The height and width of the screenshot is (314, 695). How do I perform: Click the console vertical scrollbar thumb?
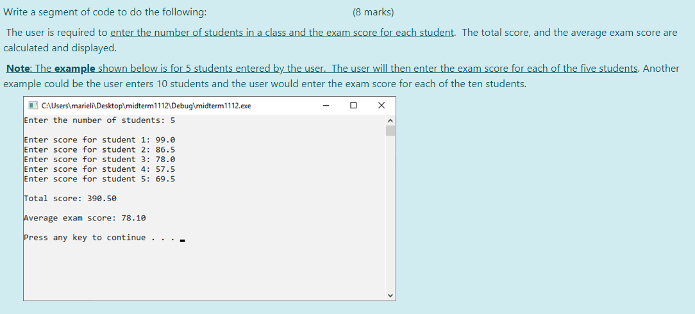coord(390,130)
